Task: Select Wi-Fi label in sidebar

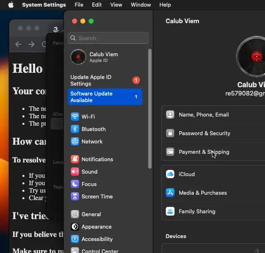Action: 88,117
